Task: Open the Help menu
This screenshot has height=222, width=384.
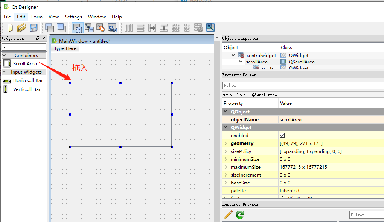Action: pos(117,17)
